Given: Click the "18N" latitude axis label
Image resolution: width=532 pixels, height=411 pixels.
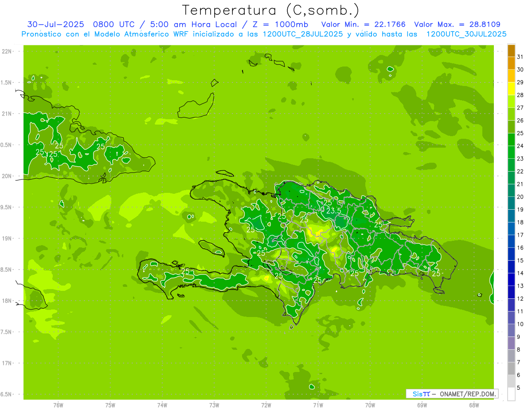Looking at the screenshot, I should point(7,301).
